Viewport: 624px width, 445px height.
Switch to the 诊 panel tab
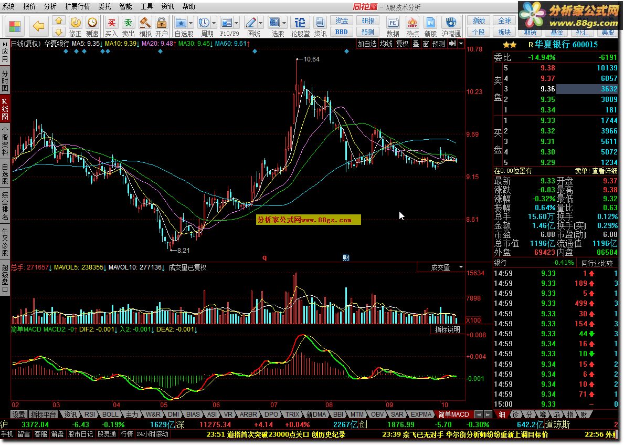click(515, 415)
